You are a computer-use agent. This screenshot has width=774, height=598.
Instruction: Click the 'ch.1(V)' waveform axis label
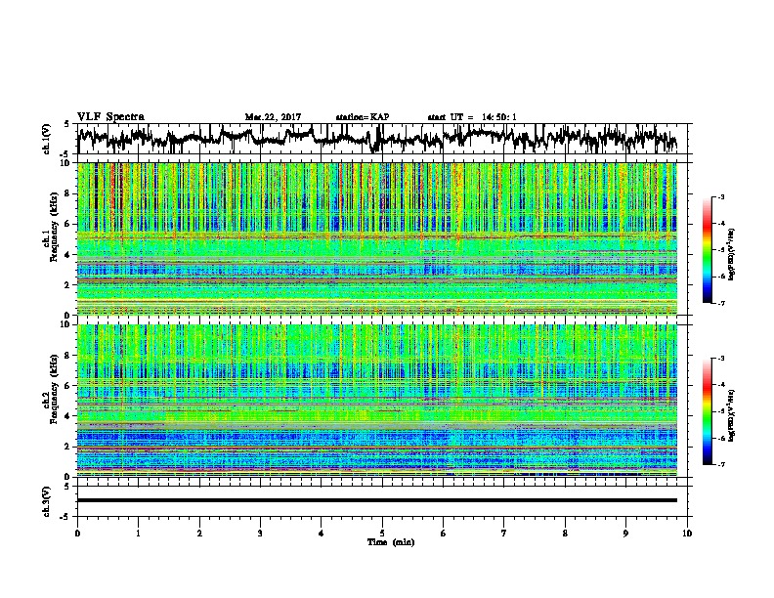[47, 139]
